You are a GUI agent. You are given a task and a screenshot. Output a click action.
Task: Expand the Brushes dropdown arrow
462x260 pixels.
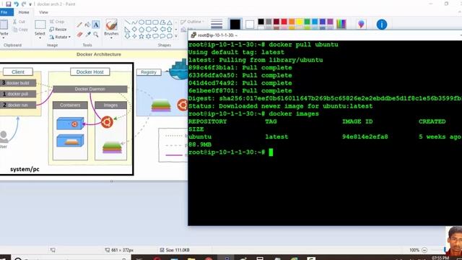click(x=111, y=38)
